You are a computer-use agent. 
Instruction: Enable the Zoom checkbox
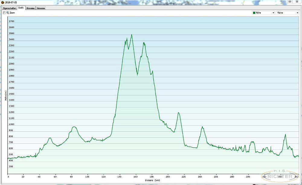(x=4, y=13)
